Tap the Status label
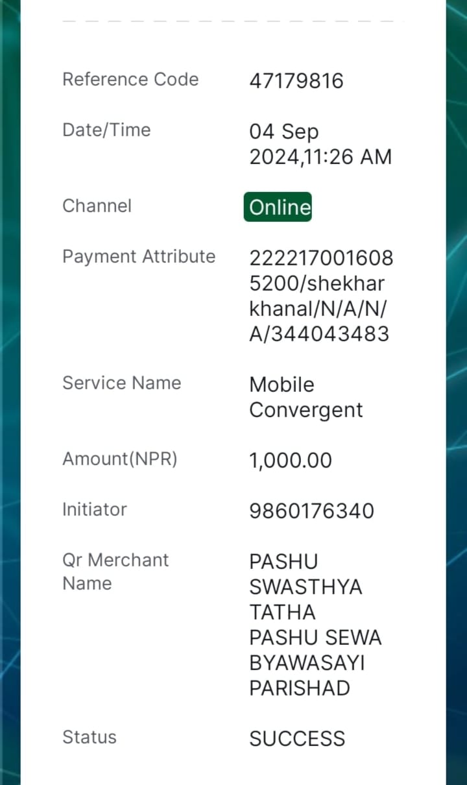The image size is (467, 785). pos(90,737)
